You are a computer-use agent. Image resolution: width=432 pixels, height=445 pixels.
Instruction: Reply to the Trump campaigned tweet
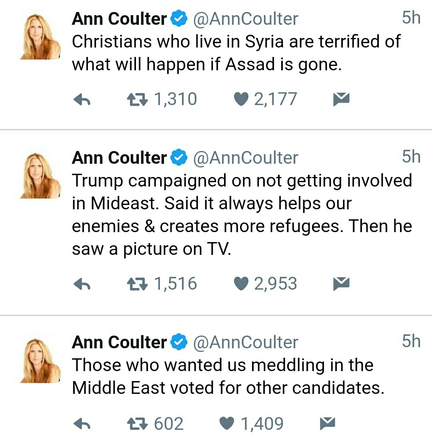point(82,284)
